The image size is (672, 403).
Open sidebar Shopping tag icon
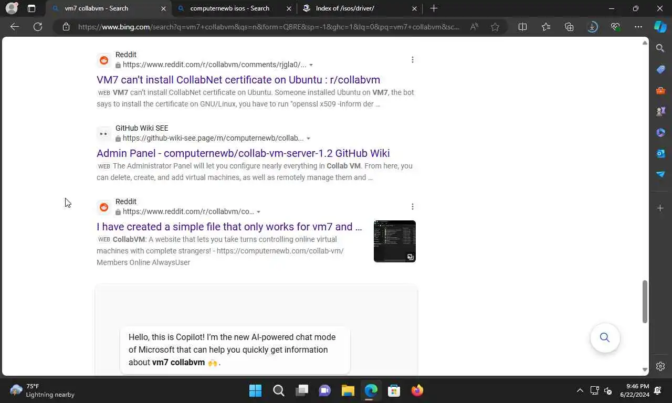pyautogui.click(x=660, y=69)
